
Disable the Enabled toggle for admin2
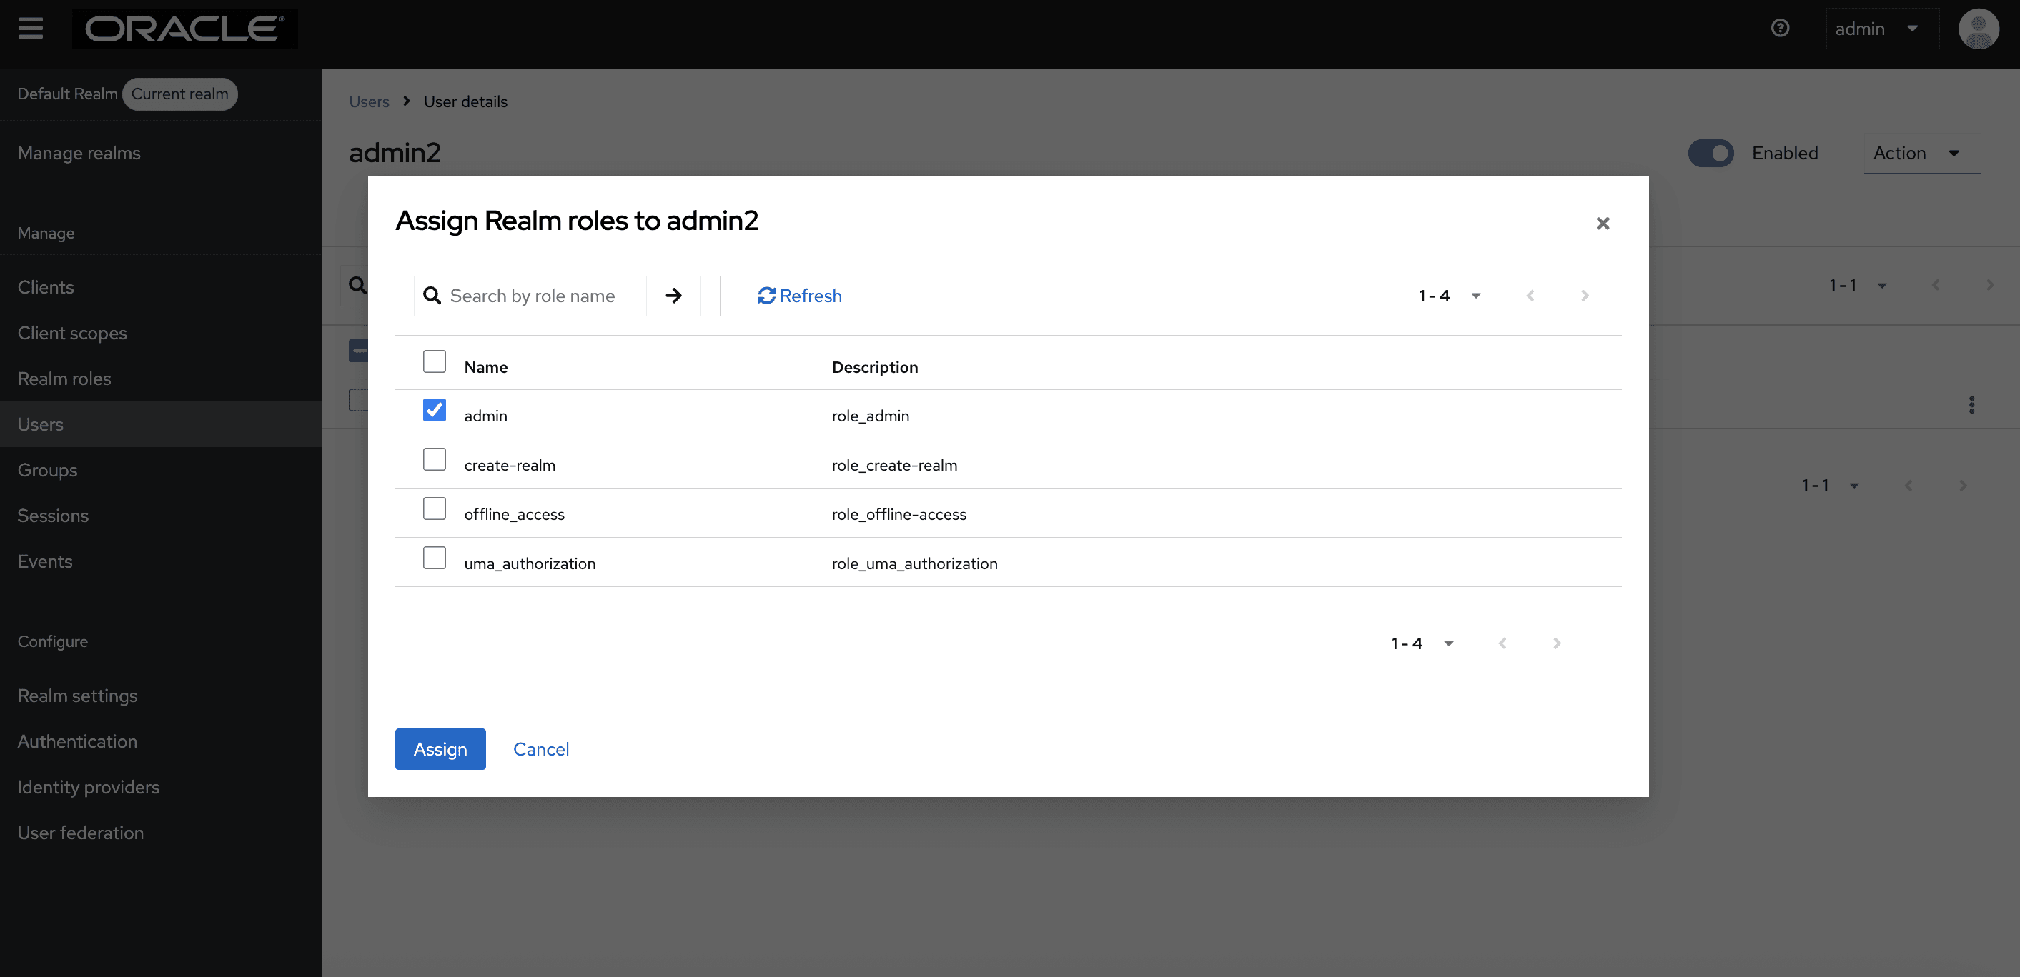tap(1711, 153)
